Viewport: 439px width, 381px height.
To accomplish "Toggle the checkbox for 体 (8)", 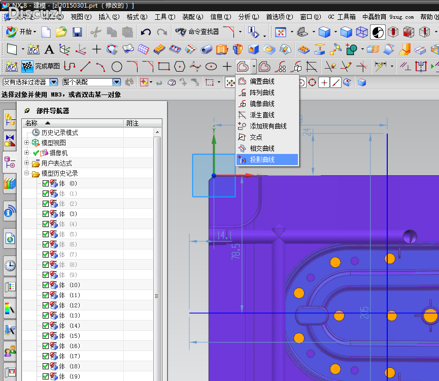I will (x=46, y=265).
